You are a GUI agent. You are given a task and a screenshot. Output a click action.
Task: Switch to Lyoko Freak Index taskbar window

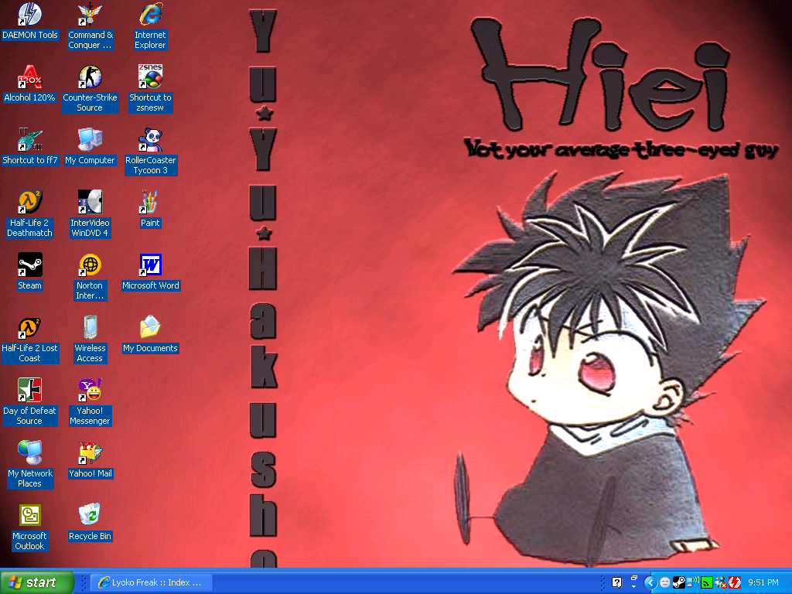152,582
